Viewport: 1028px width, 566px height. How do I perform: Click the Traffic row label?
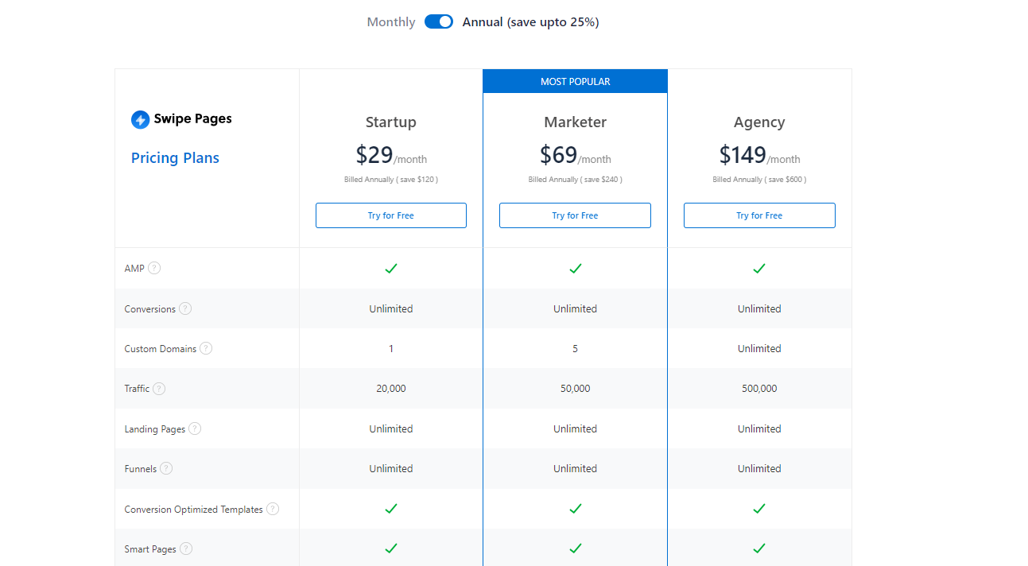click(137, 389)
